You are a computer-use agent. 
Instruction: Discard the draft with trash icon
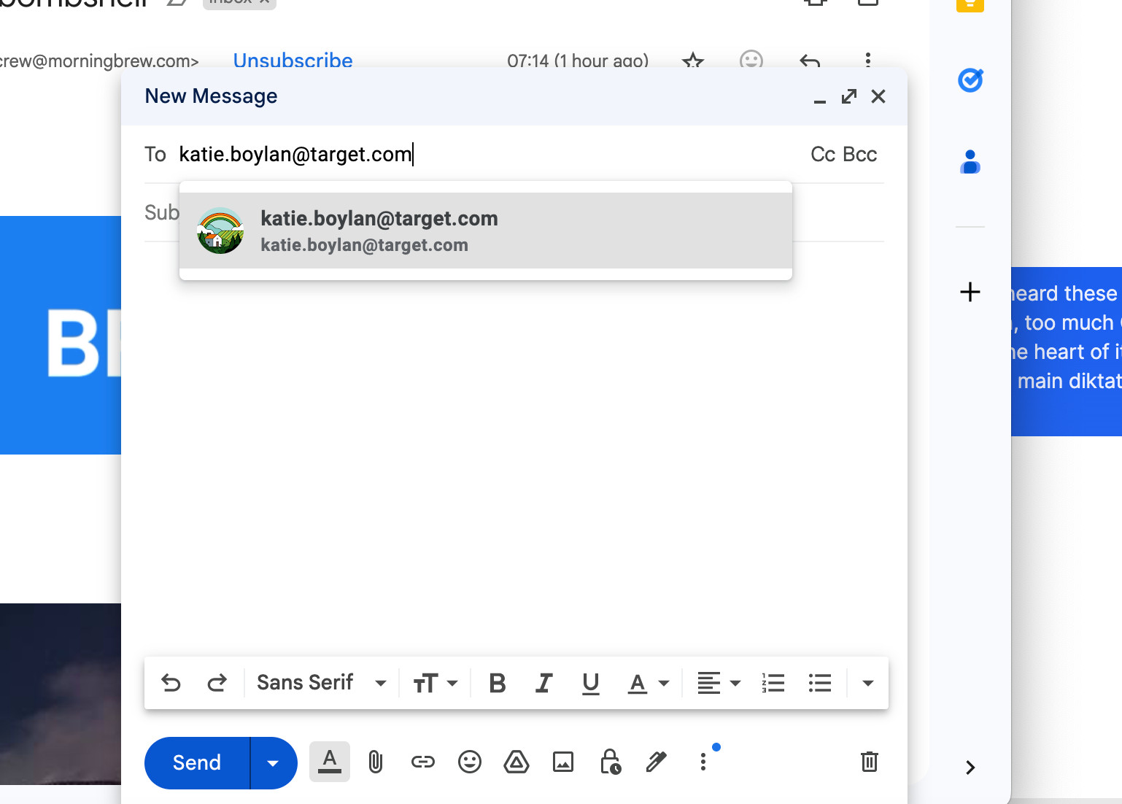pos(870,762)
